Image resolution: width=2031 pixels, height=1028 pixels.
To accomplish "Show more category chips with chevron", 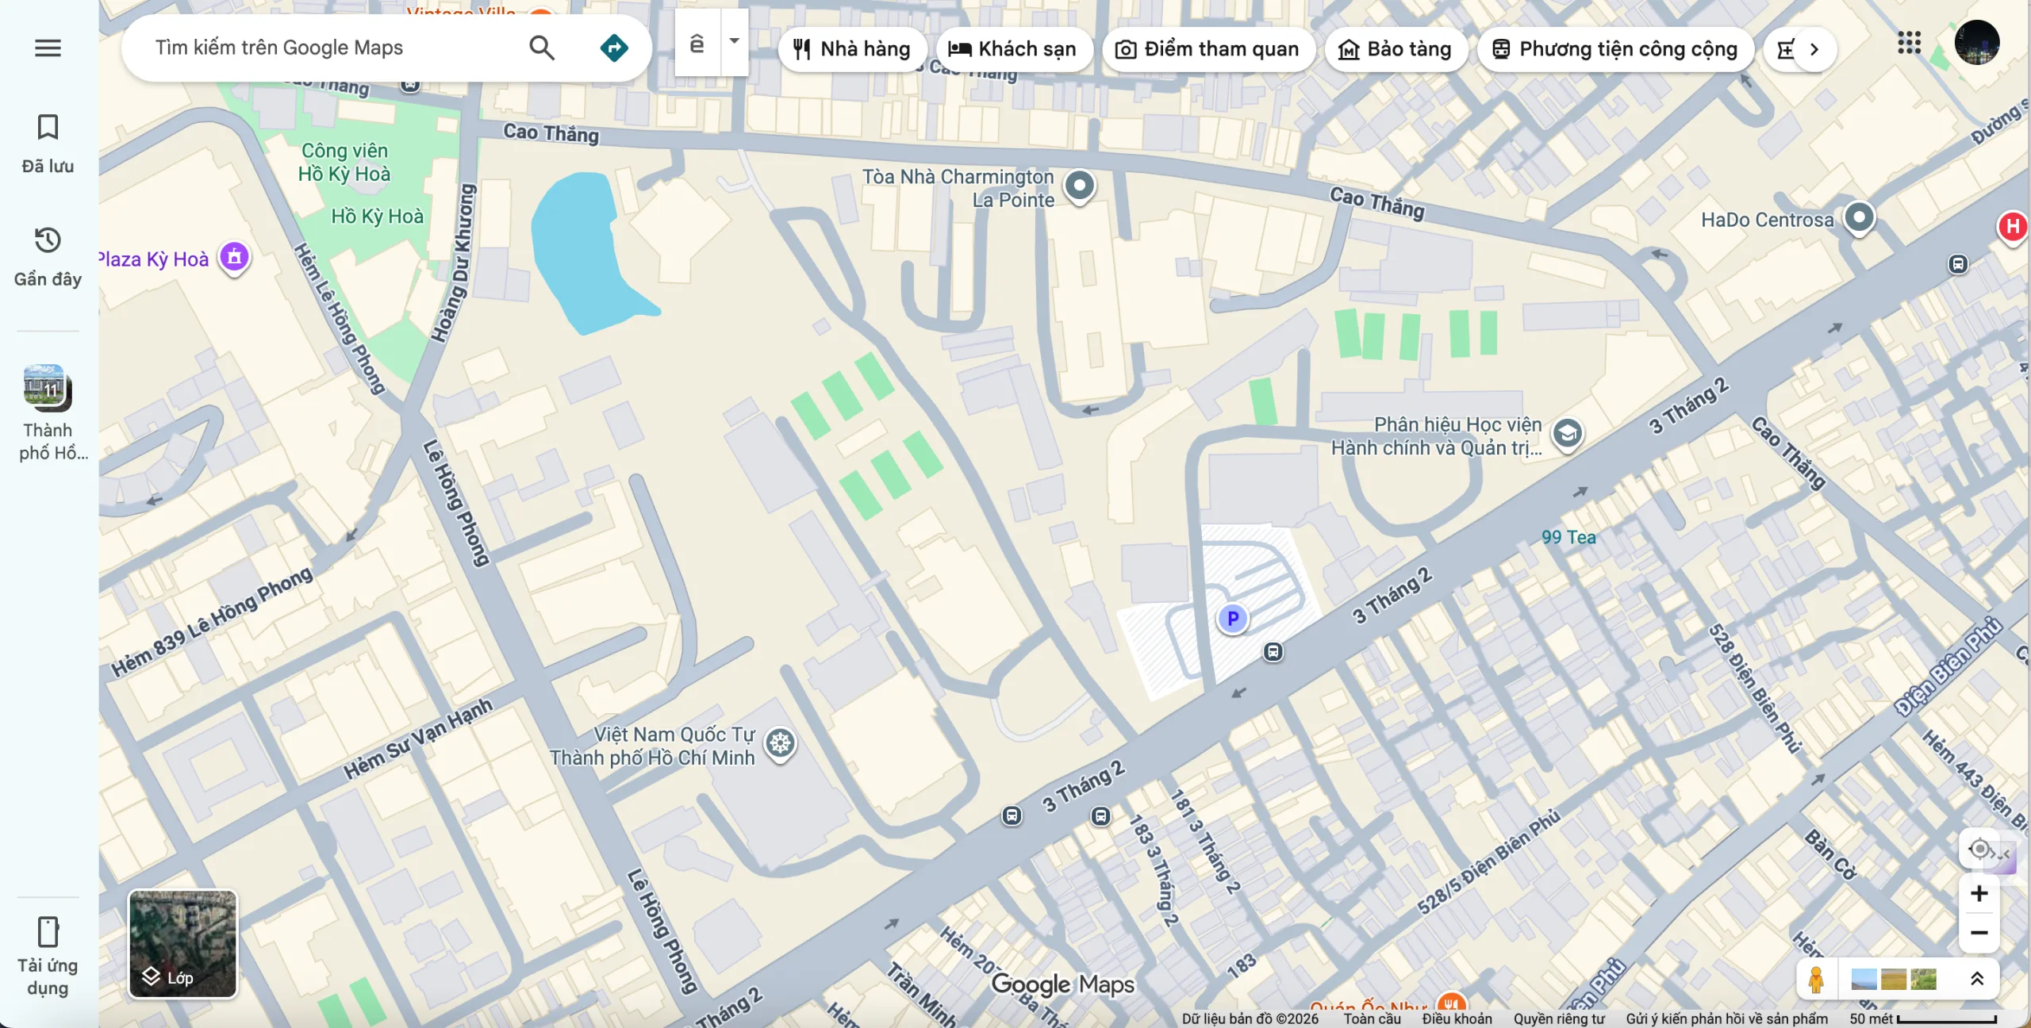I will click(1814, 49).
